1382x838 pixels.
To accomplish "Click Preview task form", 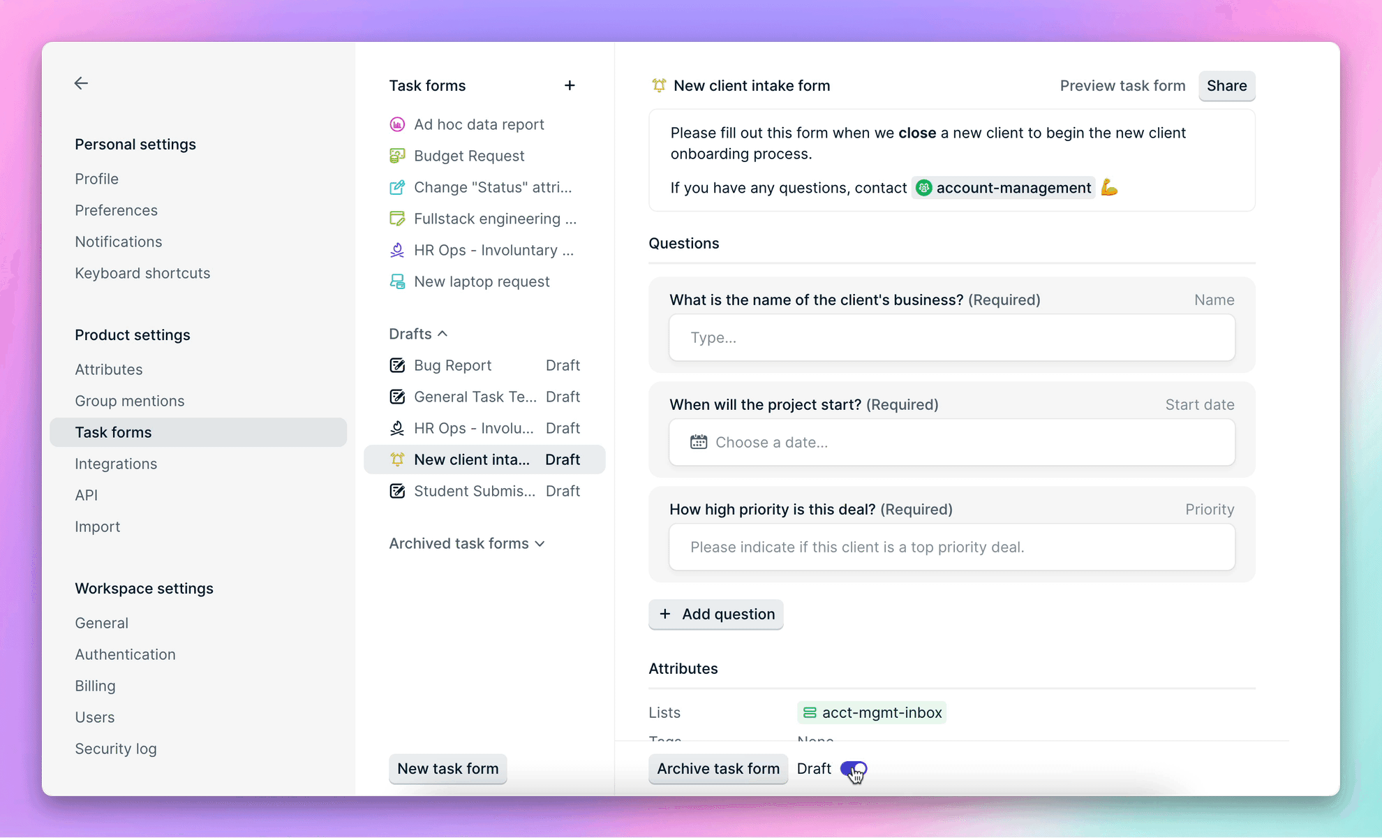I will click(x=1122, y=85).
